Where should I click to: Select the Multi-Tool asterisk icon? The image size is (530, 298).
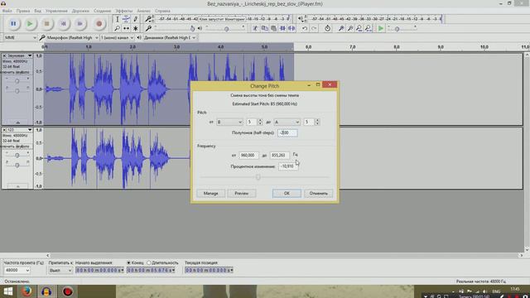tap(135, 28)
